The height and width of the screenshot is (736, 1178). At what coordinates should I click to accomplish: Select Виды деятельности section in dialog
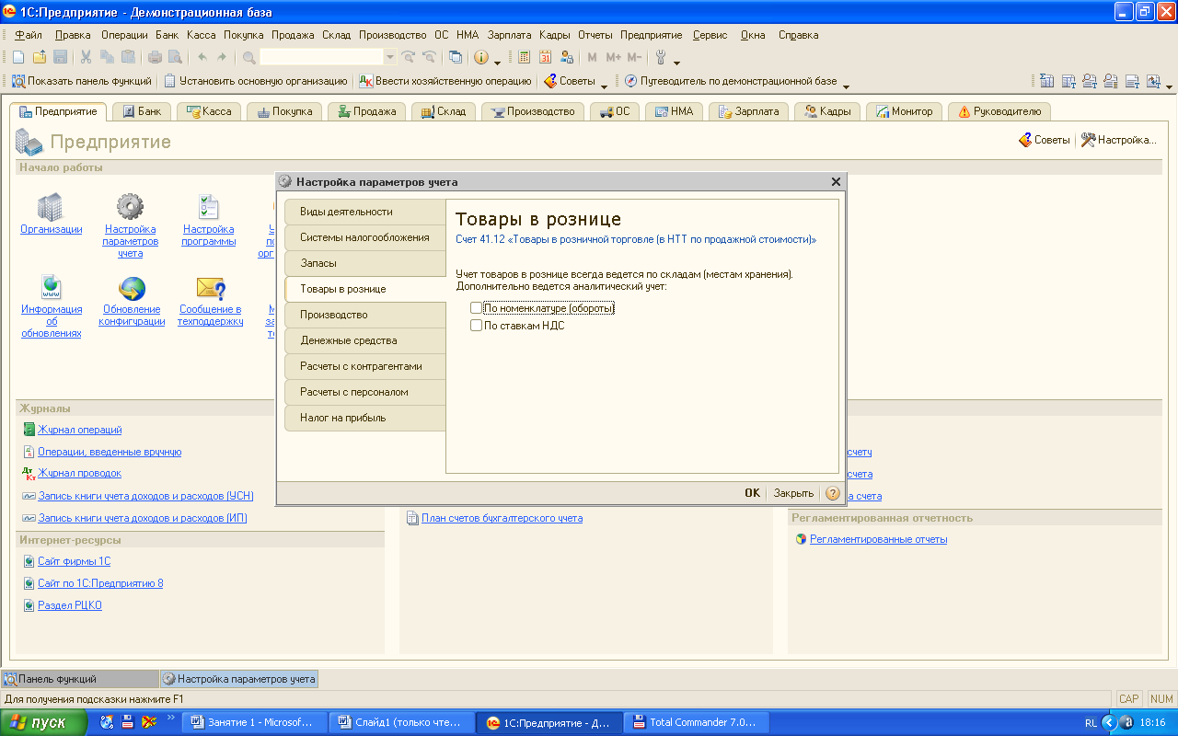tap(365, 212)
